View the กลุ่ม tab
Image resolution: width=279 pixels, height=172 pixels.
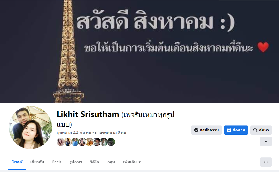pyautogui.click(x=111, y=162)
